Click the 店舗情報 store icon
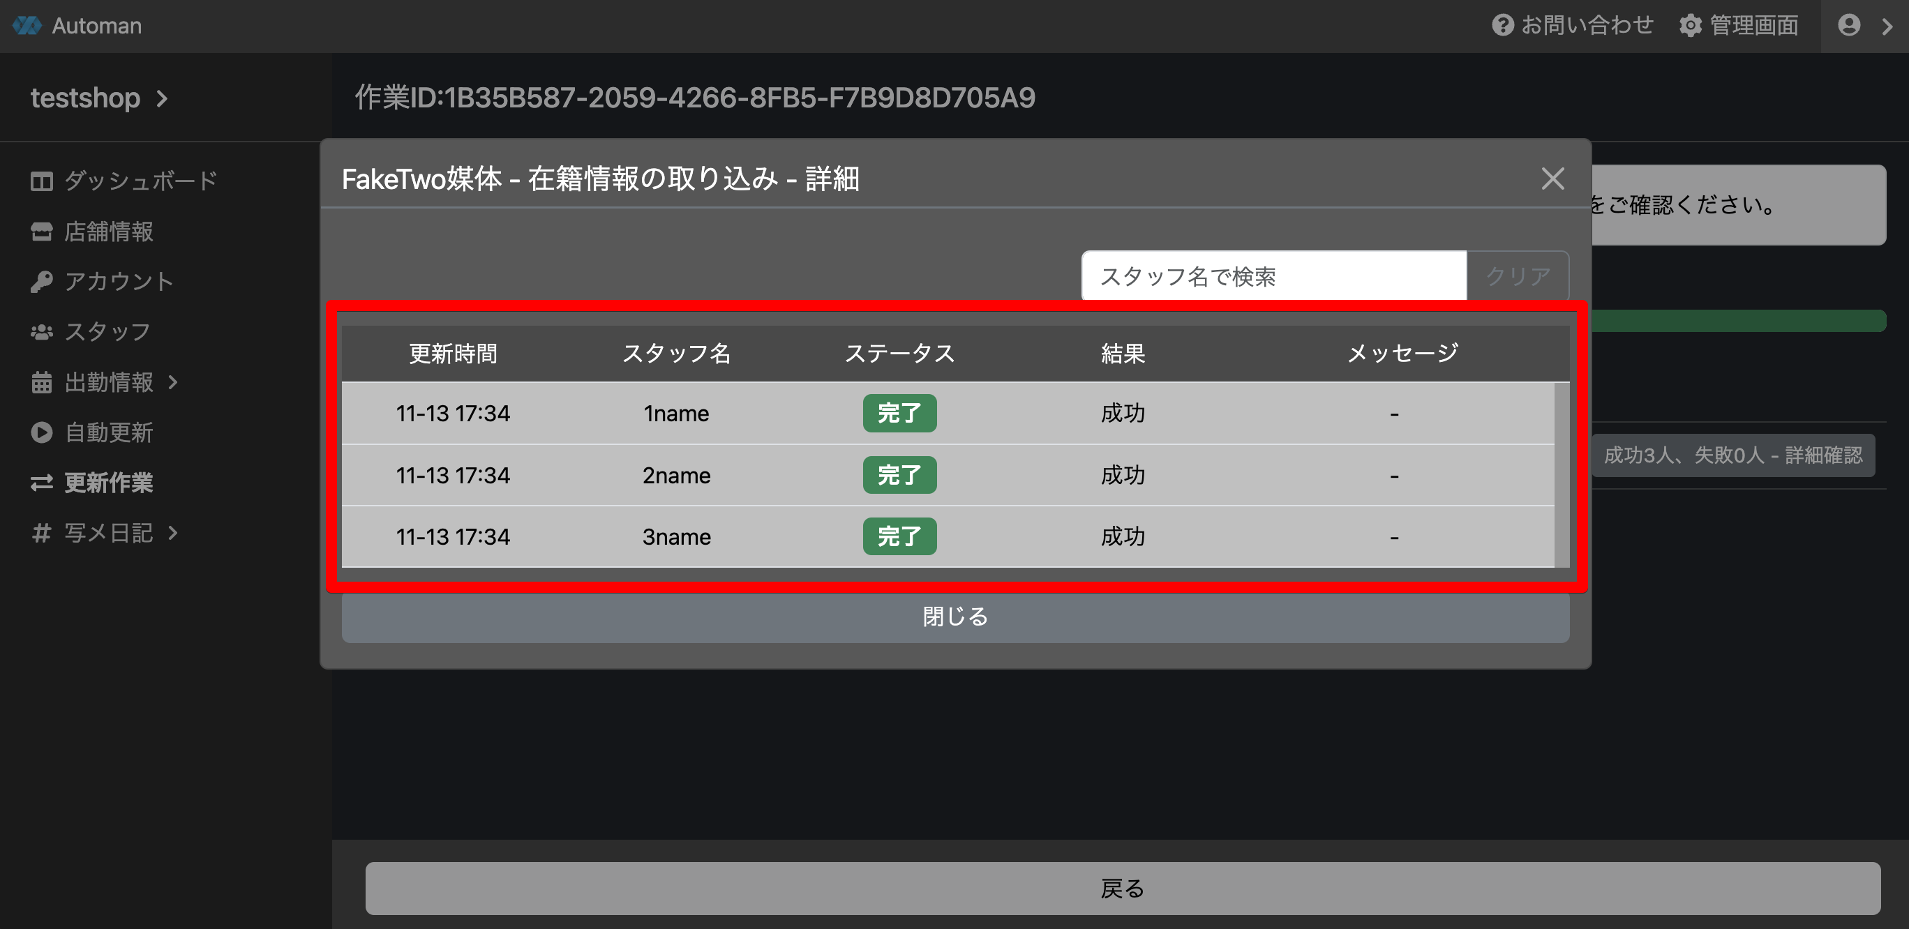This screenshot has height=929, width=1909. pyautogui.click(x=41, y=231)
